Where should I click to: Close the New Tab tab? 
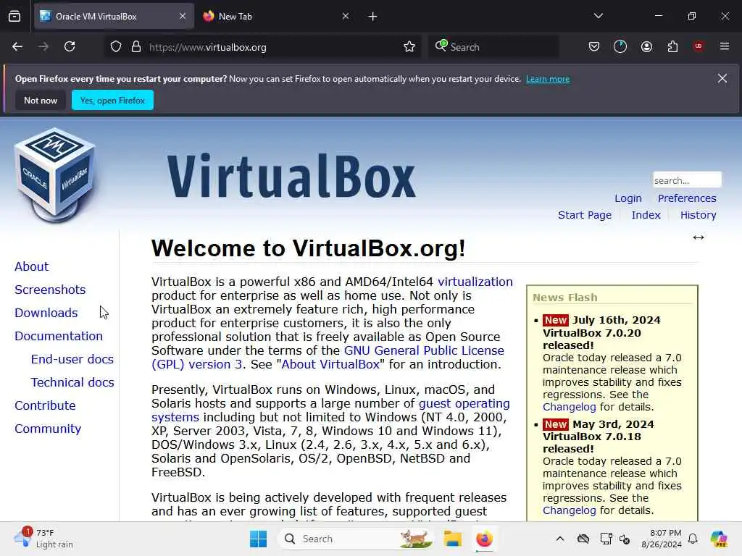coord(346,16)
